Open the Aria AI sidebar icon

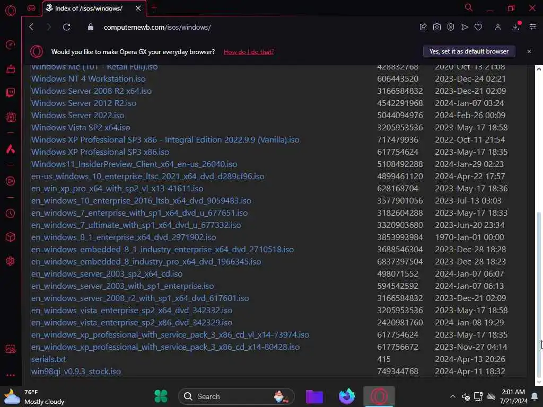11,149
